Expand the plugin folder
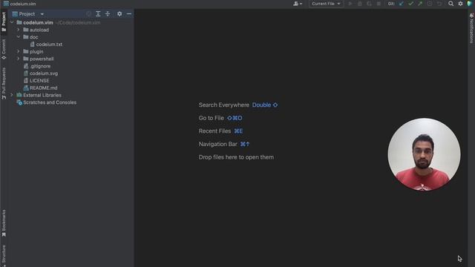The height and width of the screenshot is (267, 475). pyautogui.click(x=18, y=51)
